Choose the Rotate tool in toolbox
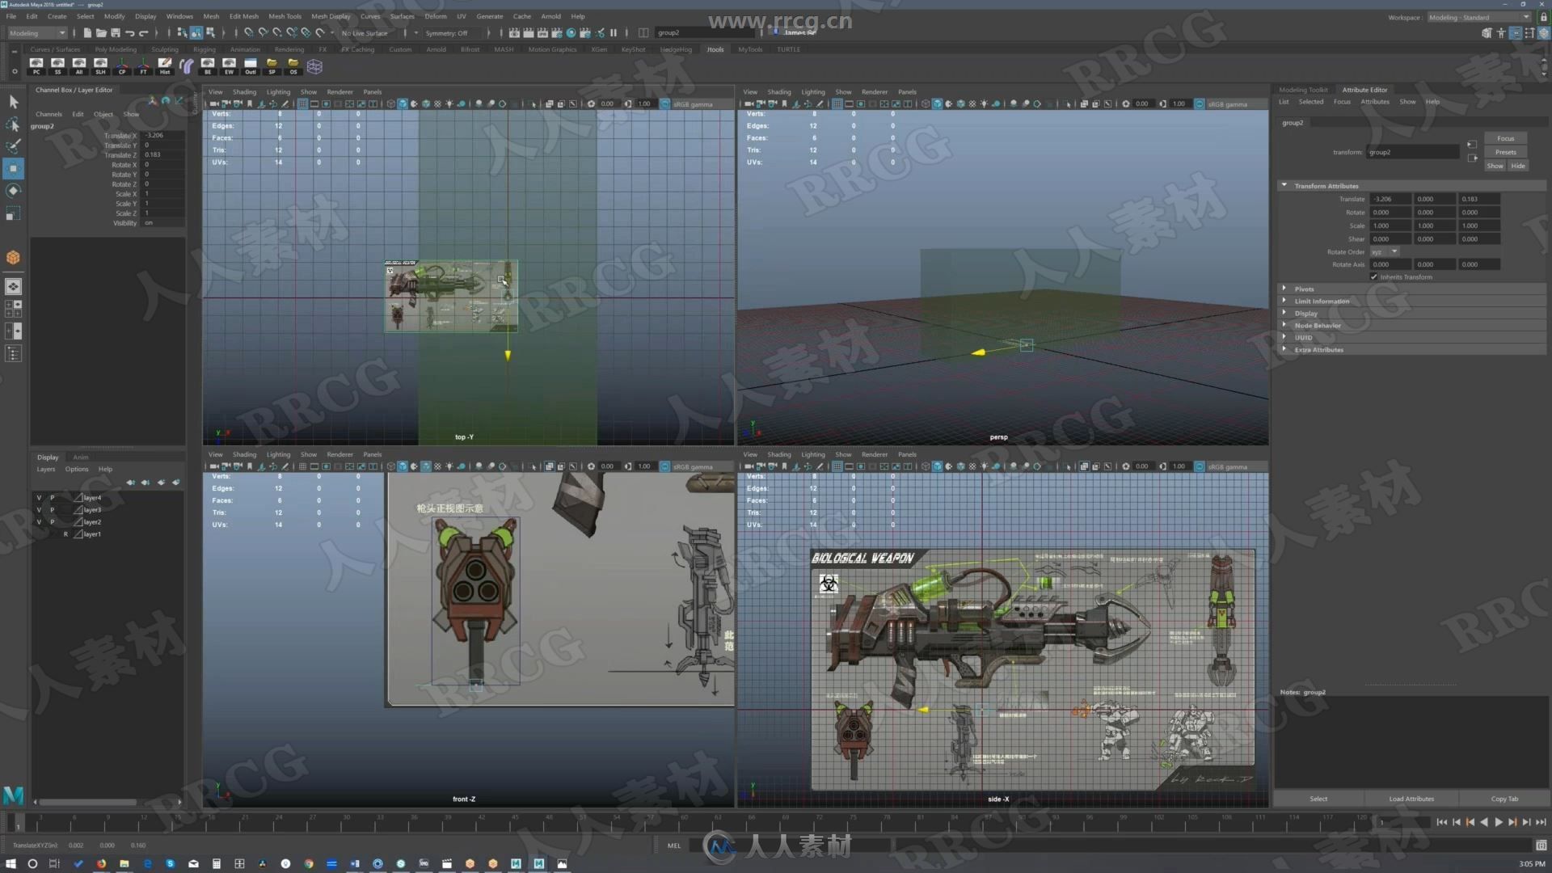The height and width of the screenshot is (873, 1552). point(13,191)
